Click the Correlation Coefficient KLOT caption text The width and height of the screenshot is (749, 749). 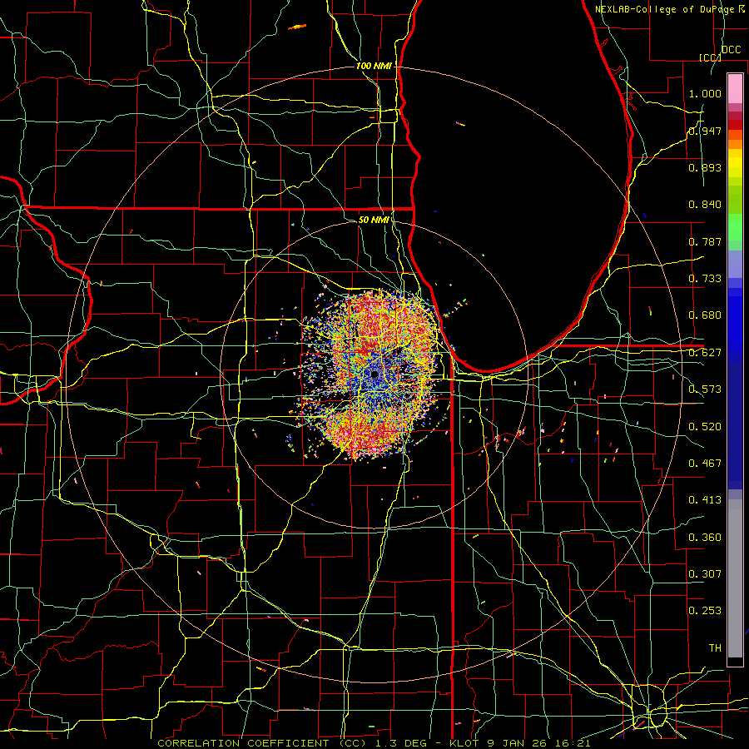(x=374, y=743)
